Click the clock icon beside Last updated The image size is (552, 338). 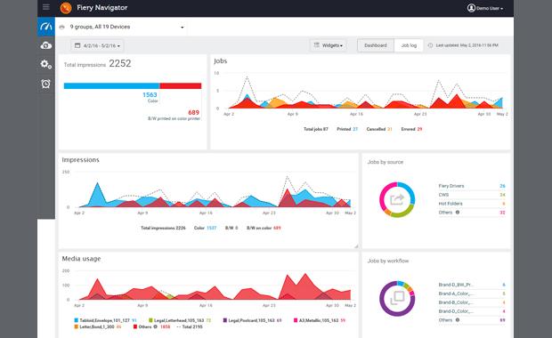(430, 45)
